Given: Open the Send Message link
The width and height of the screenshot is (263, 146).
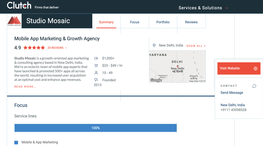Looking at the screenshot, I should 232,93.
